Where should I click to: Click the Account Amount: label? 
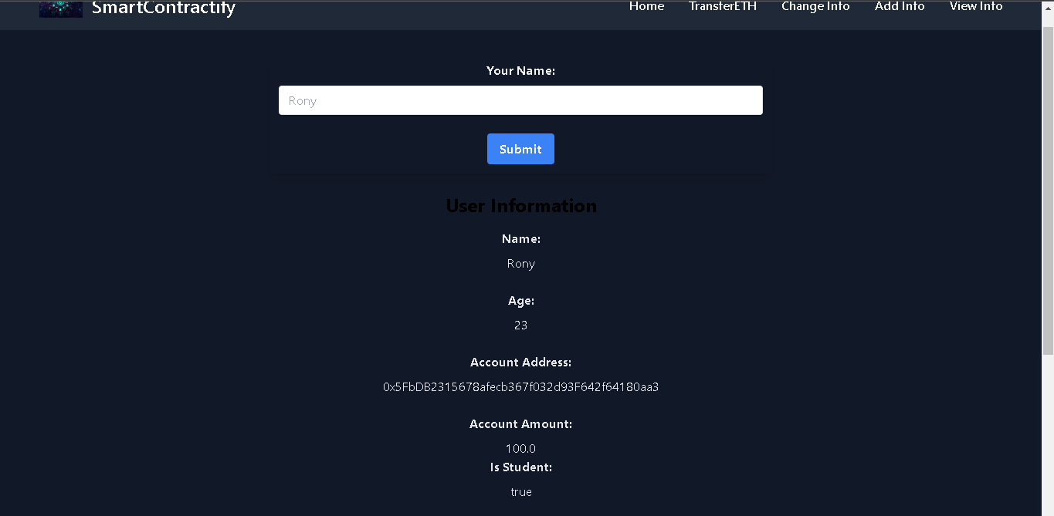tap(520, 423)
